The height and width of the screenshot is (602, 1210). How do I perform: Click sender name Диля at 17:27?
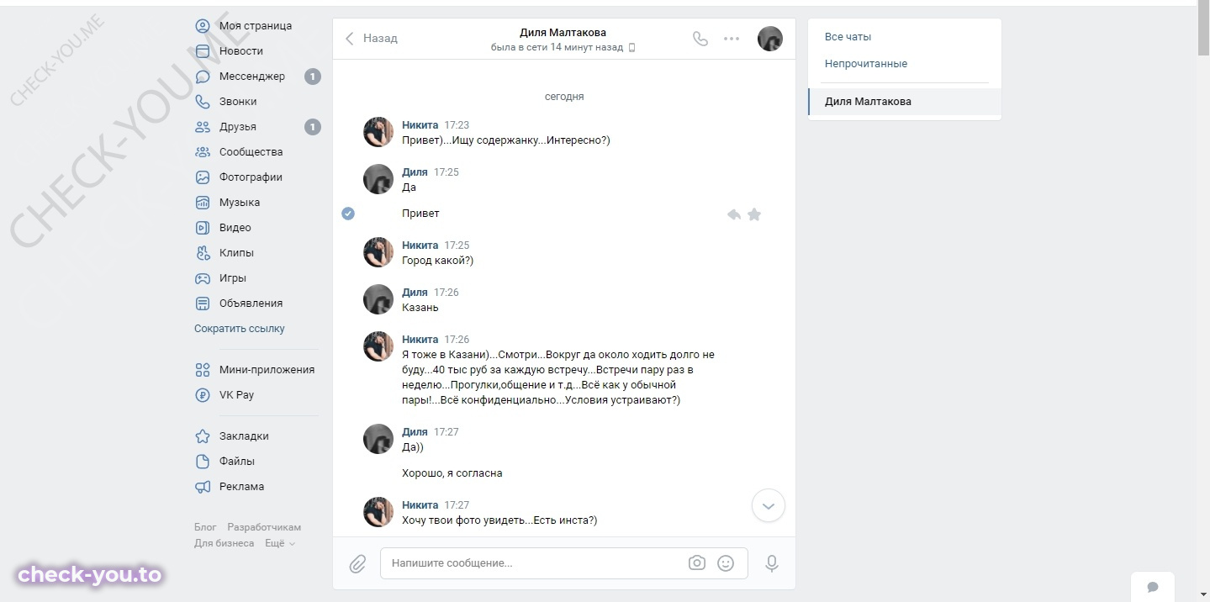click(415, 432)
